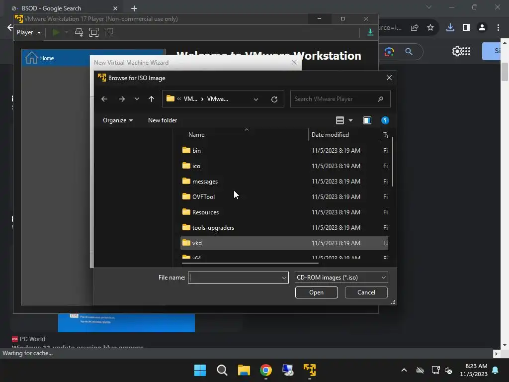Open File Explorer from taskbar
The image size is (509, 382).
[244, 370]
